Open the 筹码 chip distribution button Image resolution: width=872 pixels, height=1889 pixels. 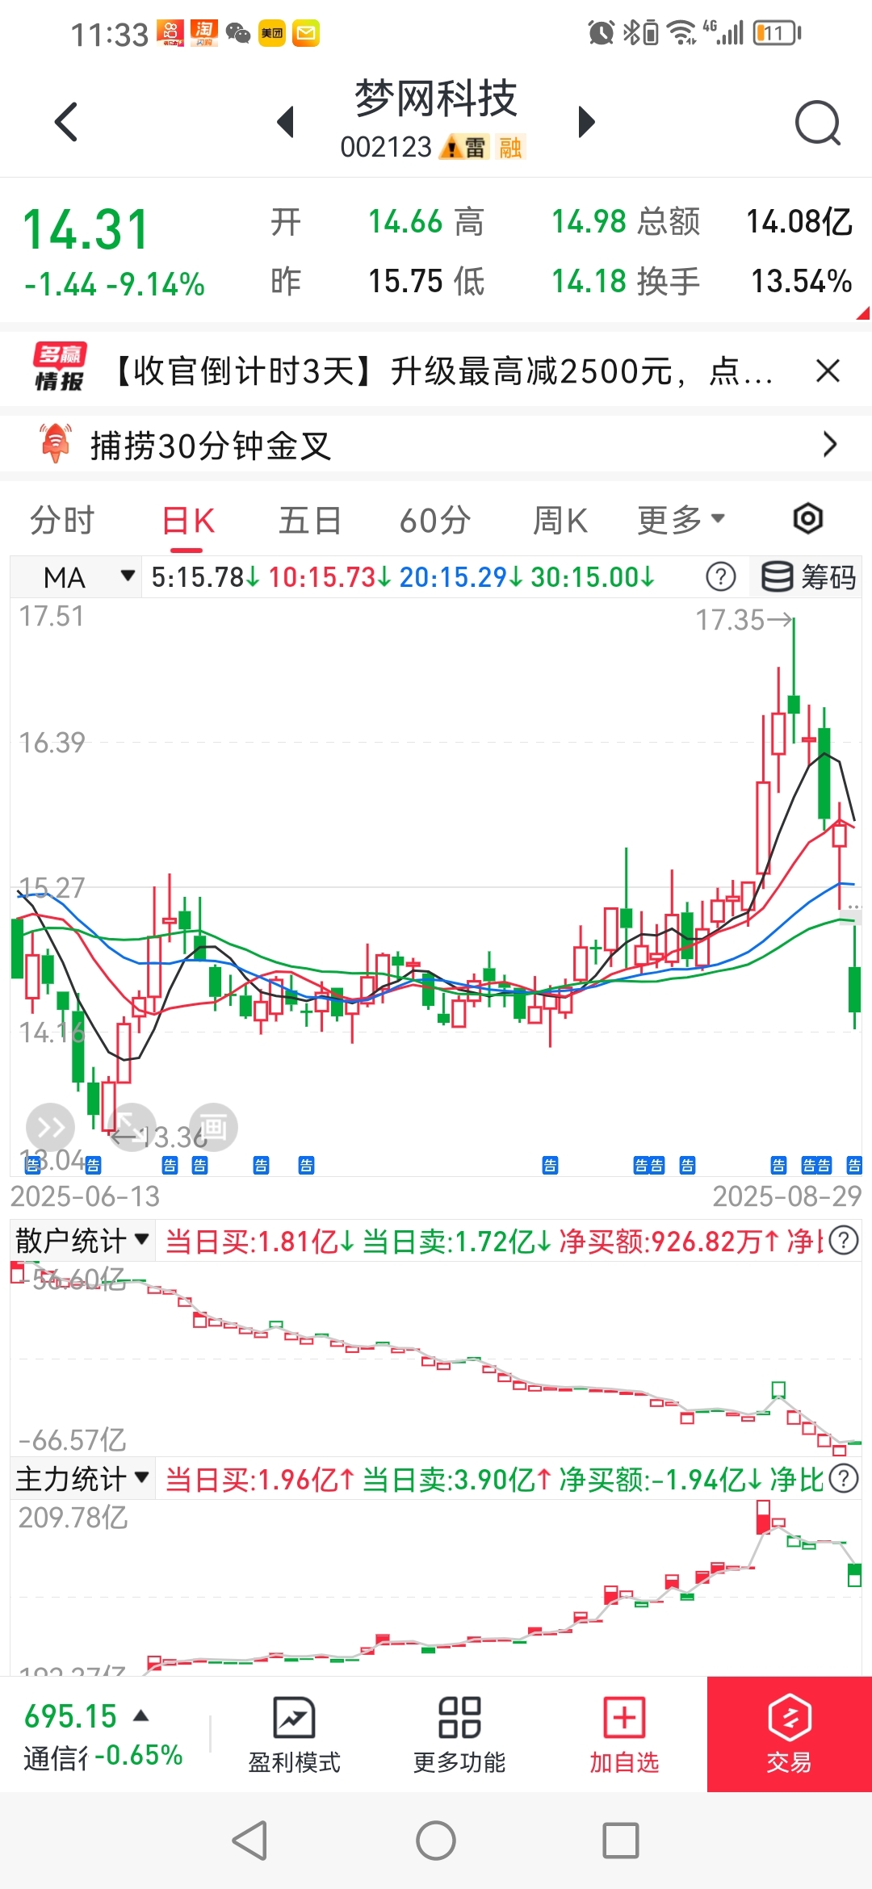(x=808, y=577)
